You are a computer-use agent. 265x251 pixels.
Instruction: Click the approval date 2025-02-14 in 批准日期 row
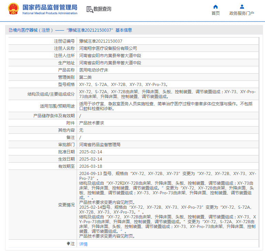click(91, 152)
